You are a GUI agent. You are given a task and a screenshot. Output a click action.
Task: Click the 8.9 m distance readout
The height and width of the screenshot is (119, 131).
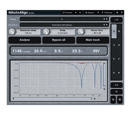click(x=59, y=51)
